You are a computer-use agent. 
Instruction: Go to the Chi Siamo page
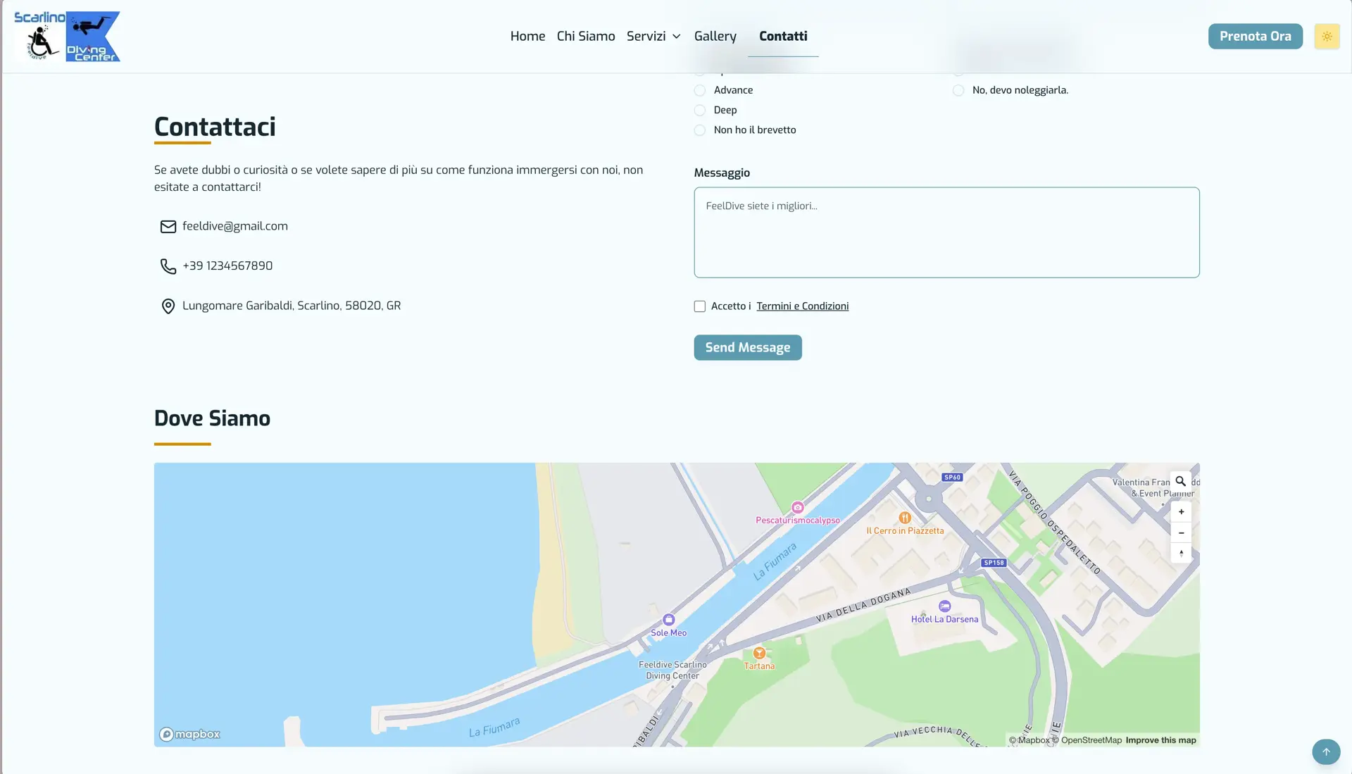585,37
